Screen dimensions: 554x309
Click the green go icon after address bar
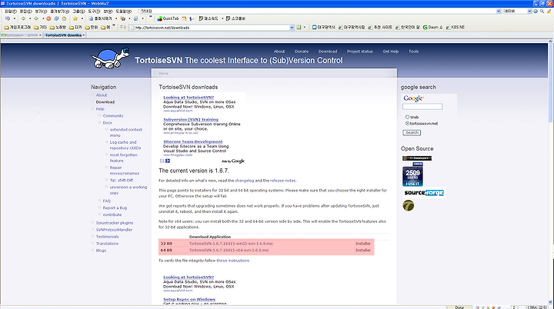(299, 27)
